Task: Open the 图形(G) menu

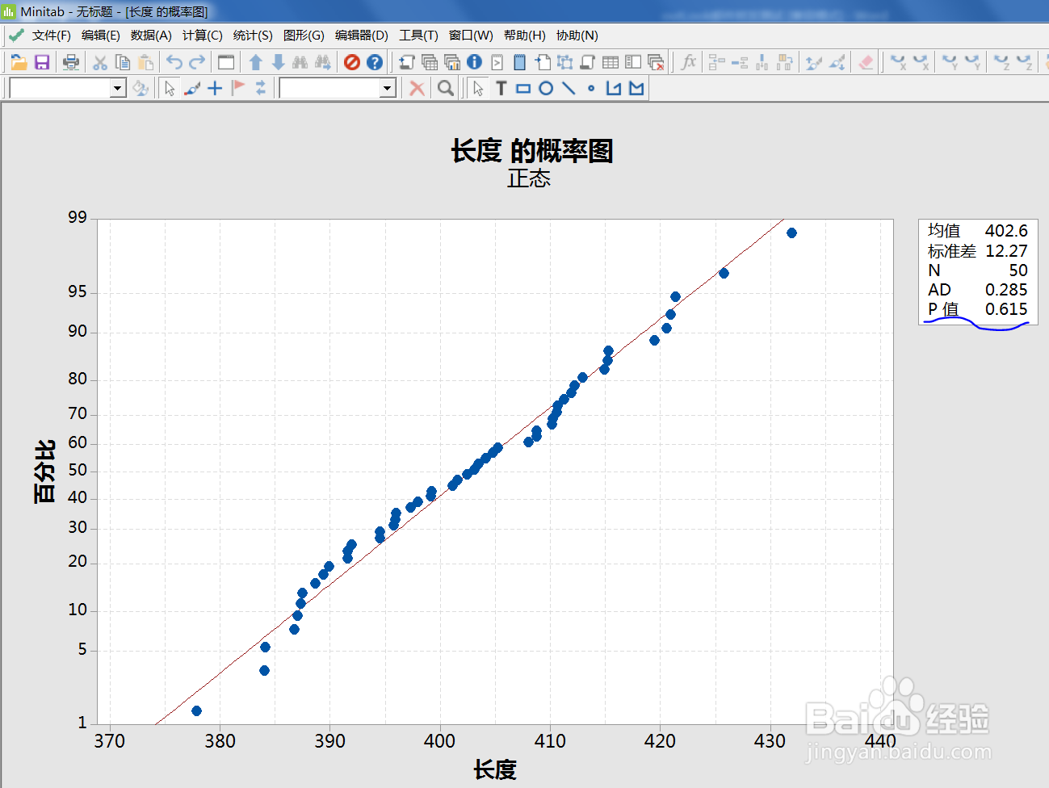Action: pyautogui.click(x=304, y=36)
